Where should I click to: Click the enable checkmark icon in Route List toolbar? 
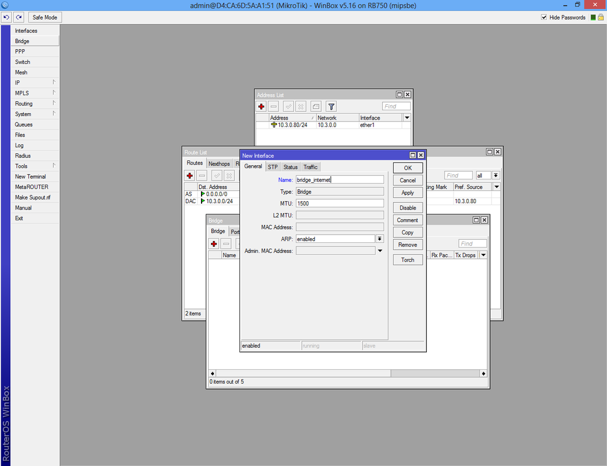coord(216,175)
